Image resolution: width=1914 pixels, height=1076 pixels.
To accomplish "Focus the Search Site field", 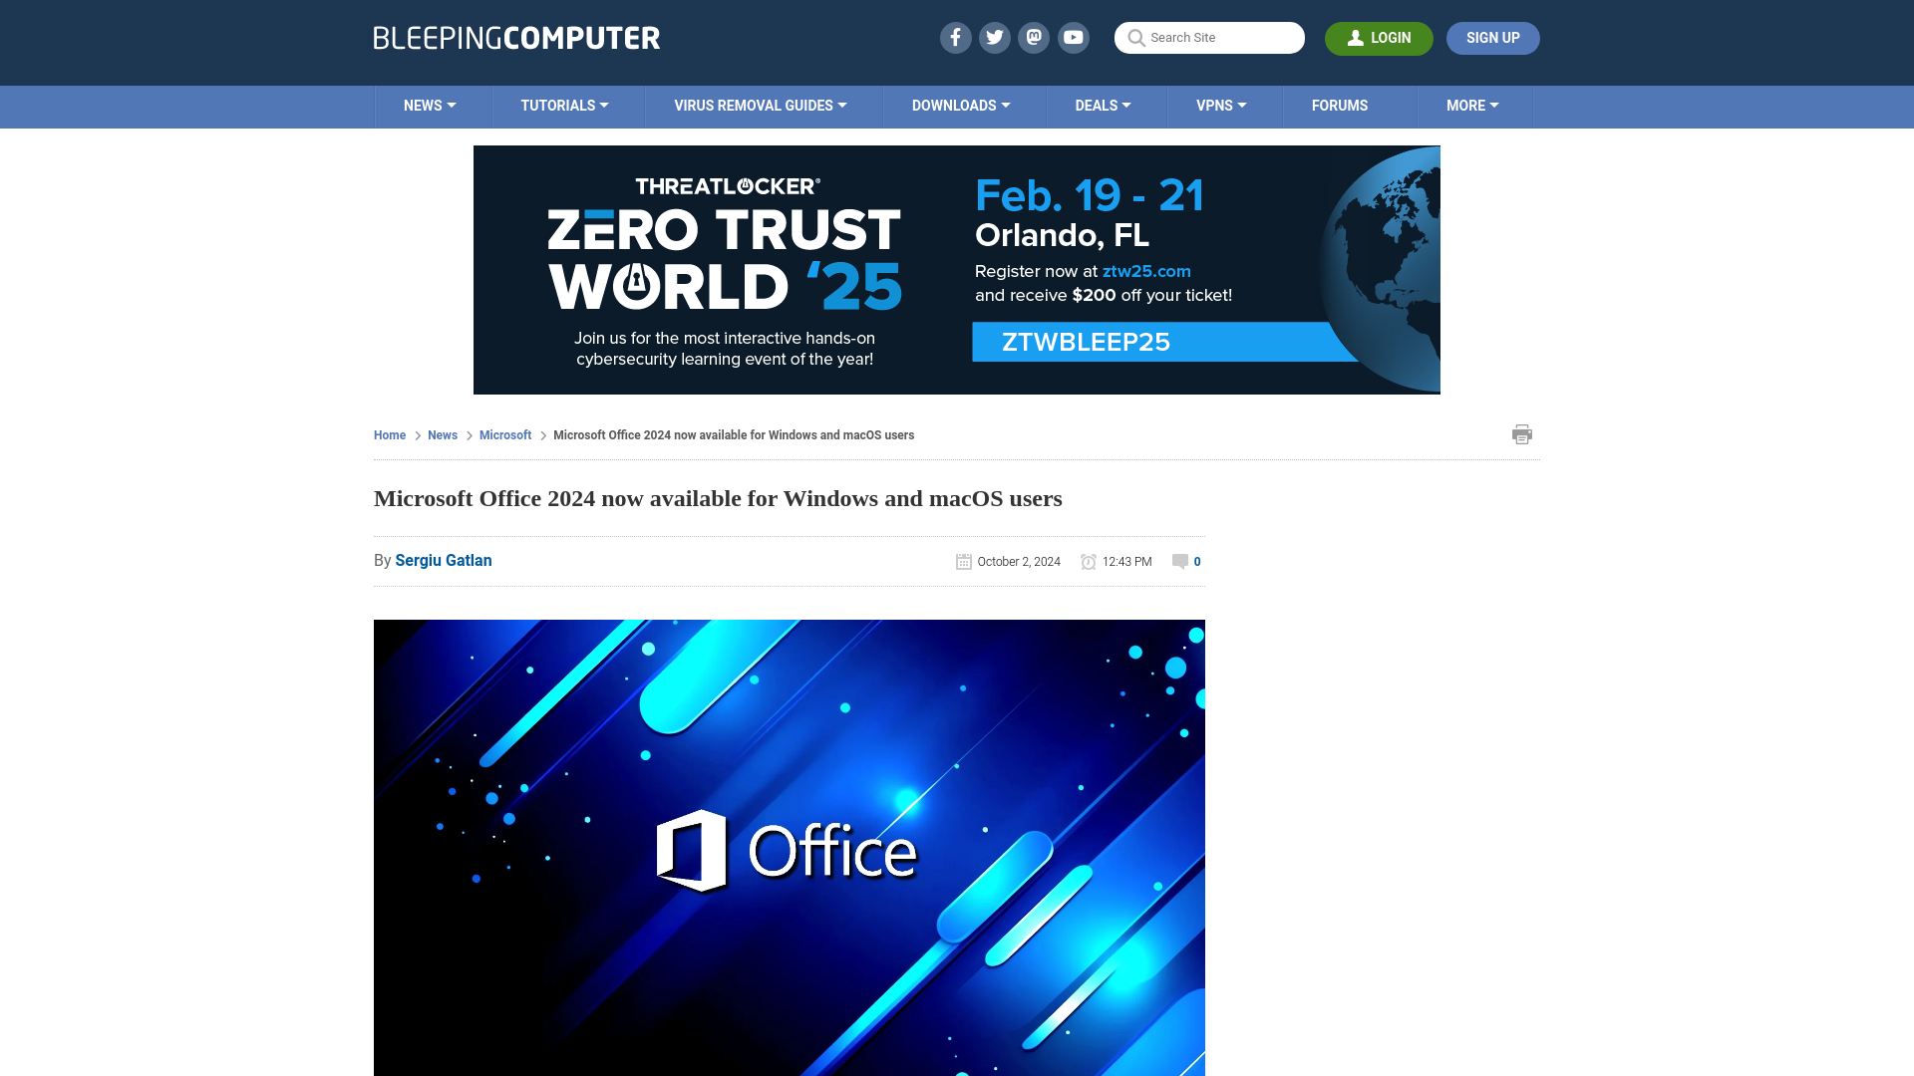I will pos(1209,38).
